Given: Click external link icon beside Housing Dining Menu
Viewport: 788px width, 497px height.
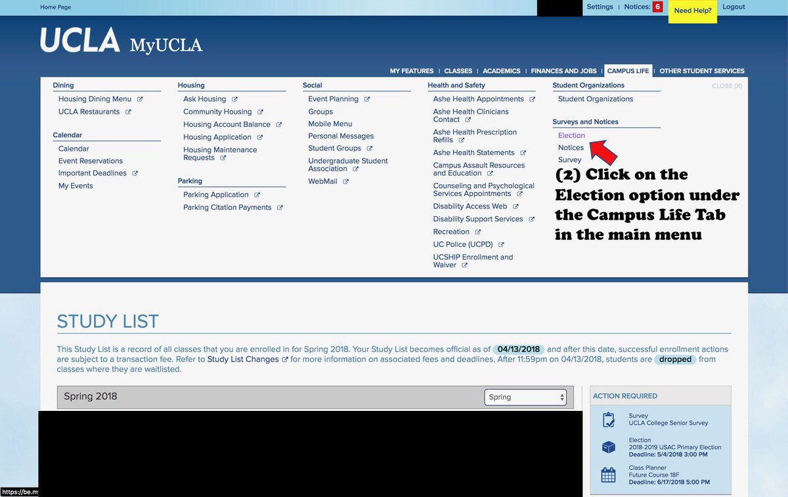Looking at the screenshot, I should pos(140,99).
